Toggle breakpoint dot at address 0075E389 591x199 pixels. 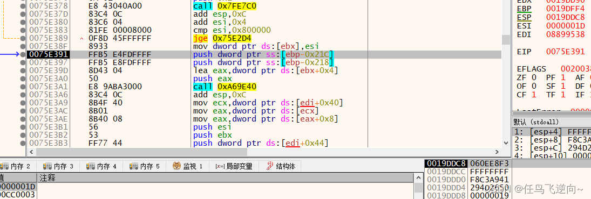pyautogui.click(x=24, y=38)
